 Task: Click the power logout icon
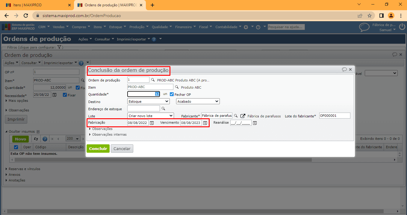(x=402, y=28)
